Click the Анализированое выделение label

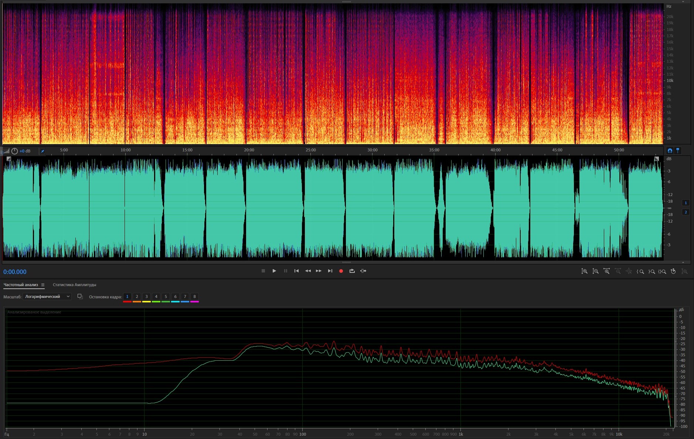click(x=34, y=312)
